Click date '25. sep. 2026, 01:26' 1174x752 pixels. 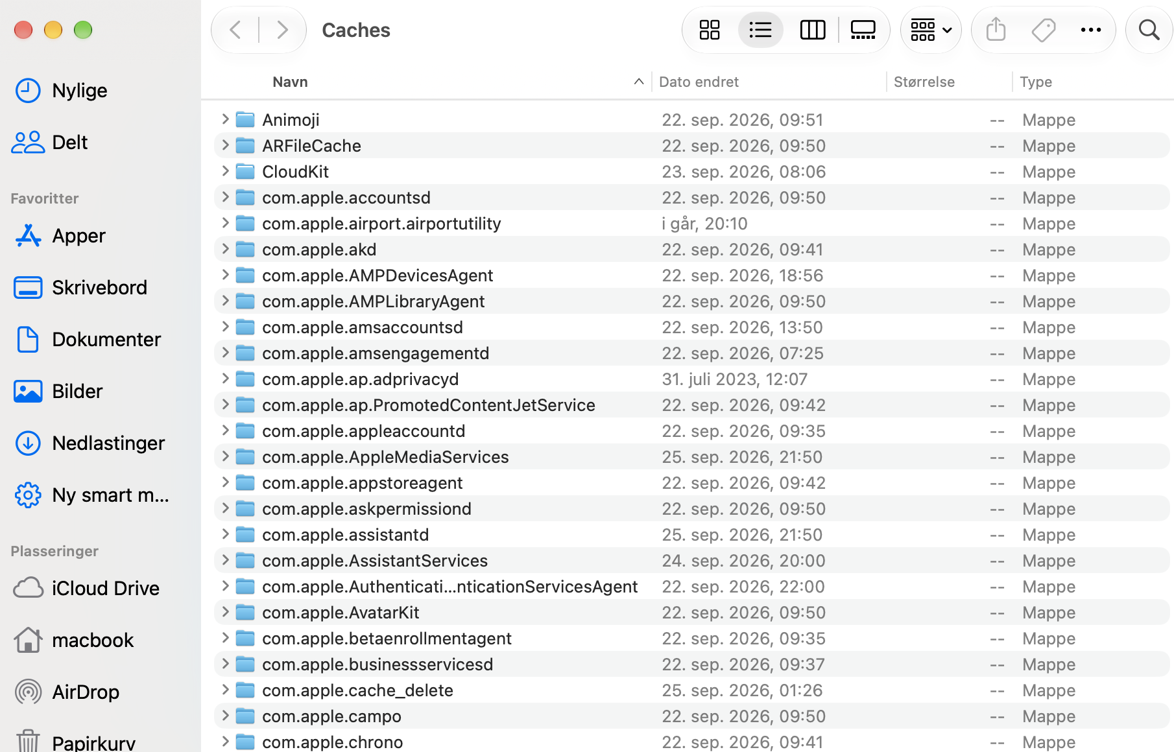tap(742, 690)
